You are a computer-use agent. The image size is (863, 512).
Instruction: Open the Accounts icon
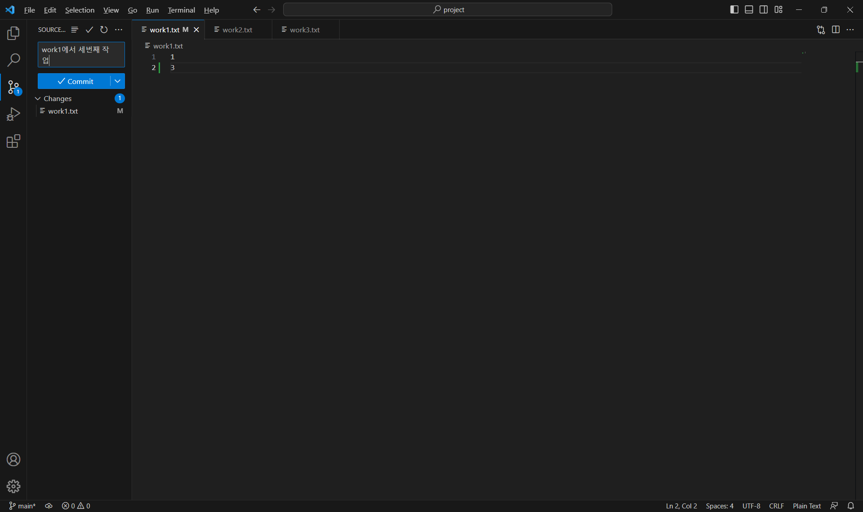13,459
